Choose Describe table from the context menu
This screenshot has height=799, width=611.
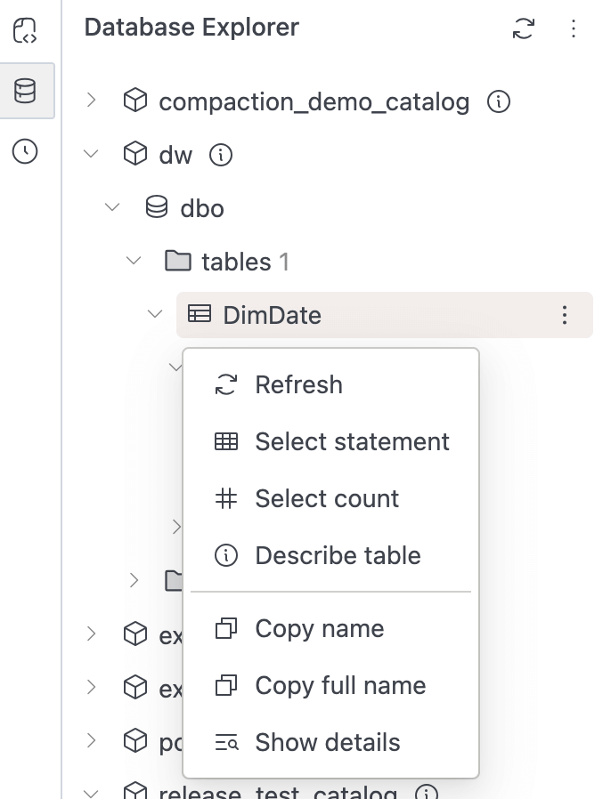[338, 555]
